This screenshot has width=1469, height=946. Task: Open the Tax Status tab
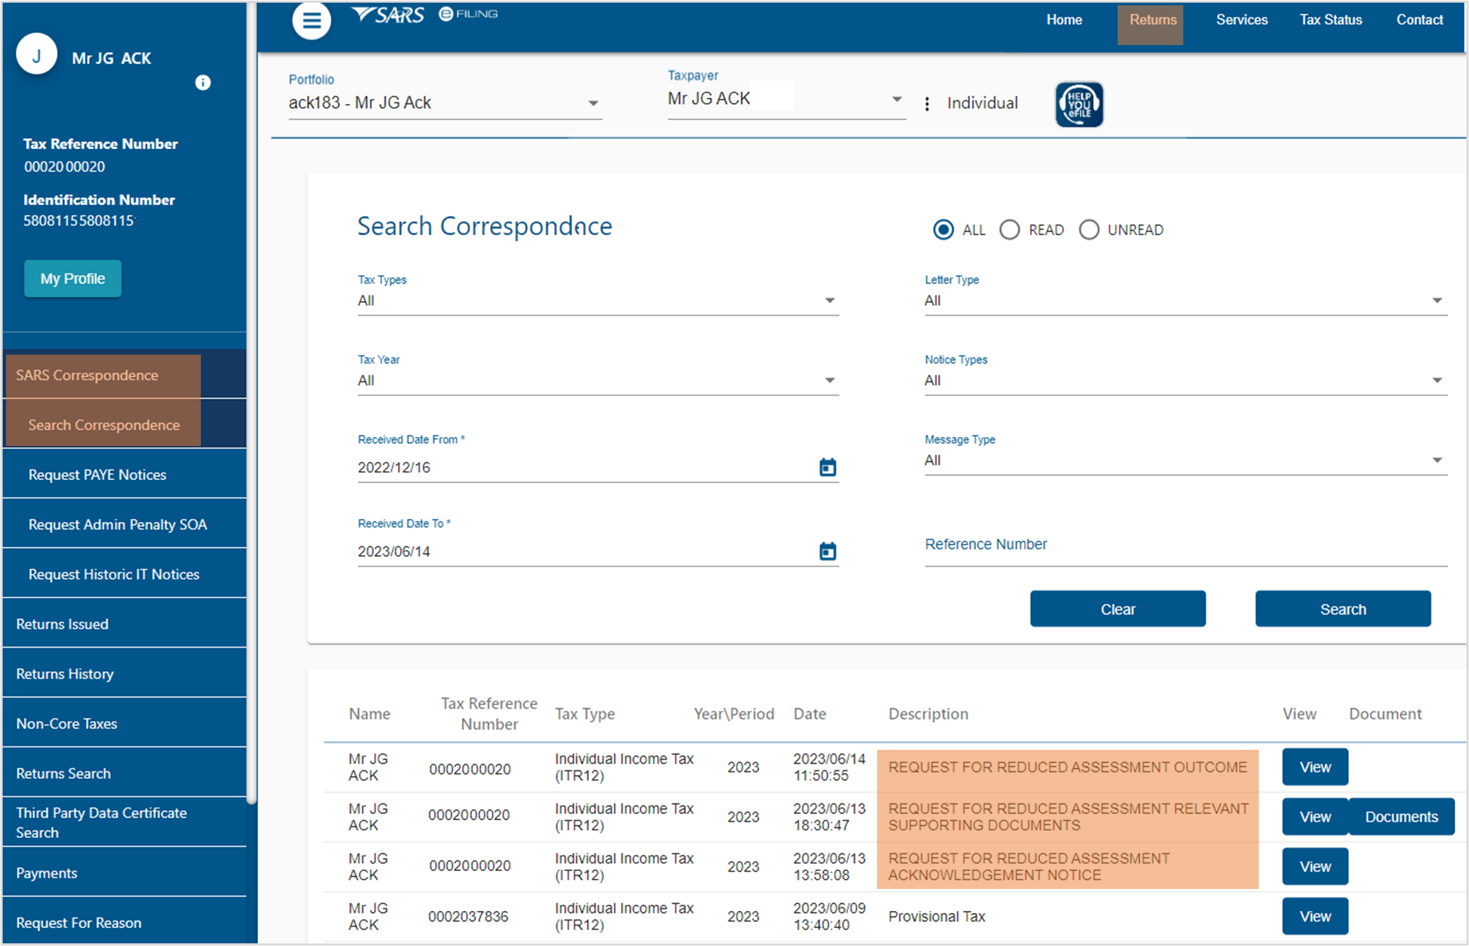[x=1330, y=20]
